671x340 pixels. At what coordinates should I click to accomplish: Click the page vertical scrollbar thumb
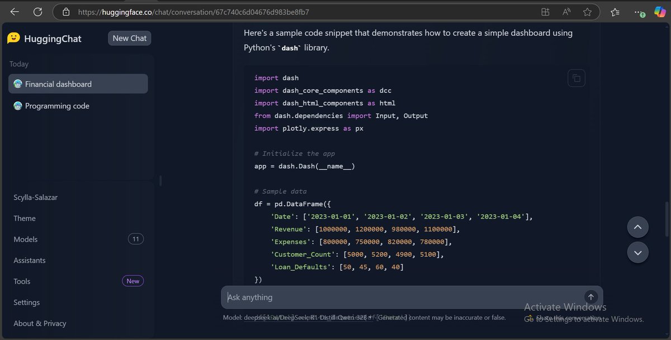click(x=667, y=219)
